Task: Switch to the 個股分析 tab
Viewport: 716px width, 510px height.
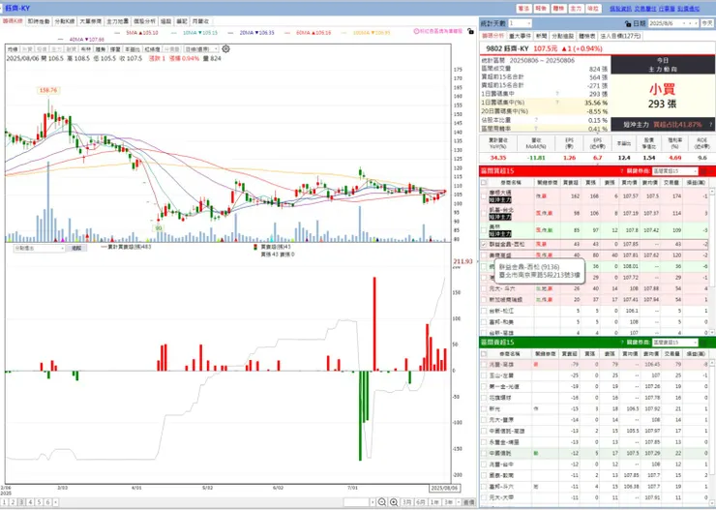Action: tap(144, 21)
